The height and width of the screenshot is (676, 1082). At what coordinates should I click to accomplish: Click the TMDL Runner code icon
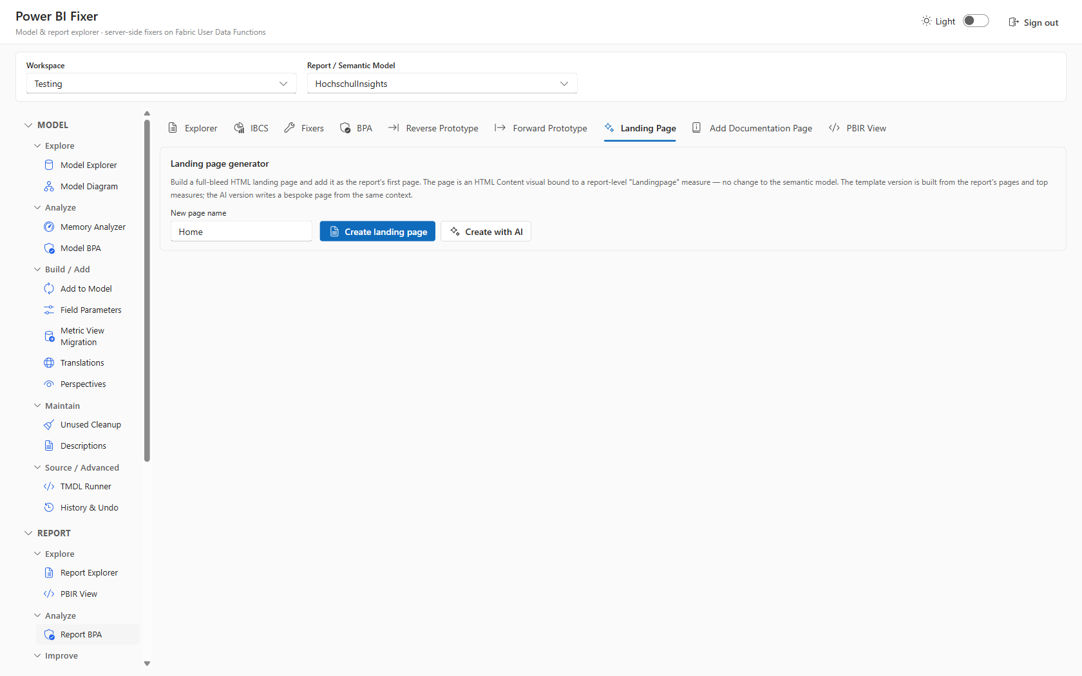[49, 486]
